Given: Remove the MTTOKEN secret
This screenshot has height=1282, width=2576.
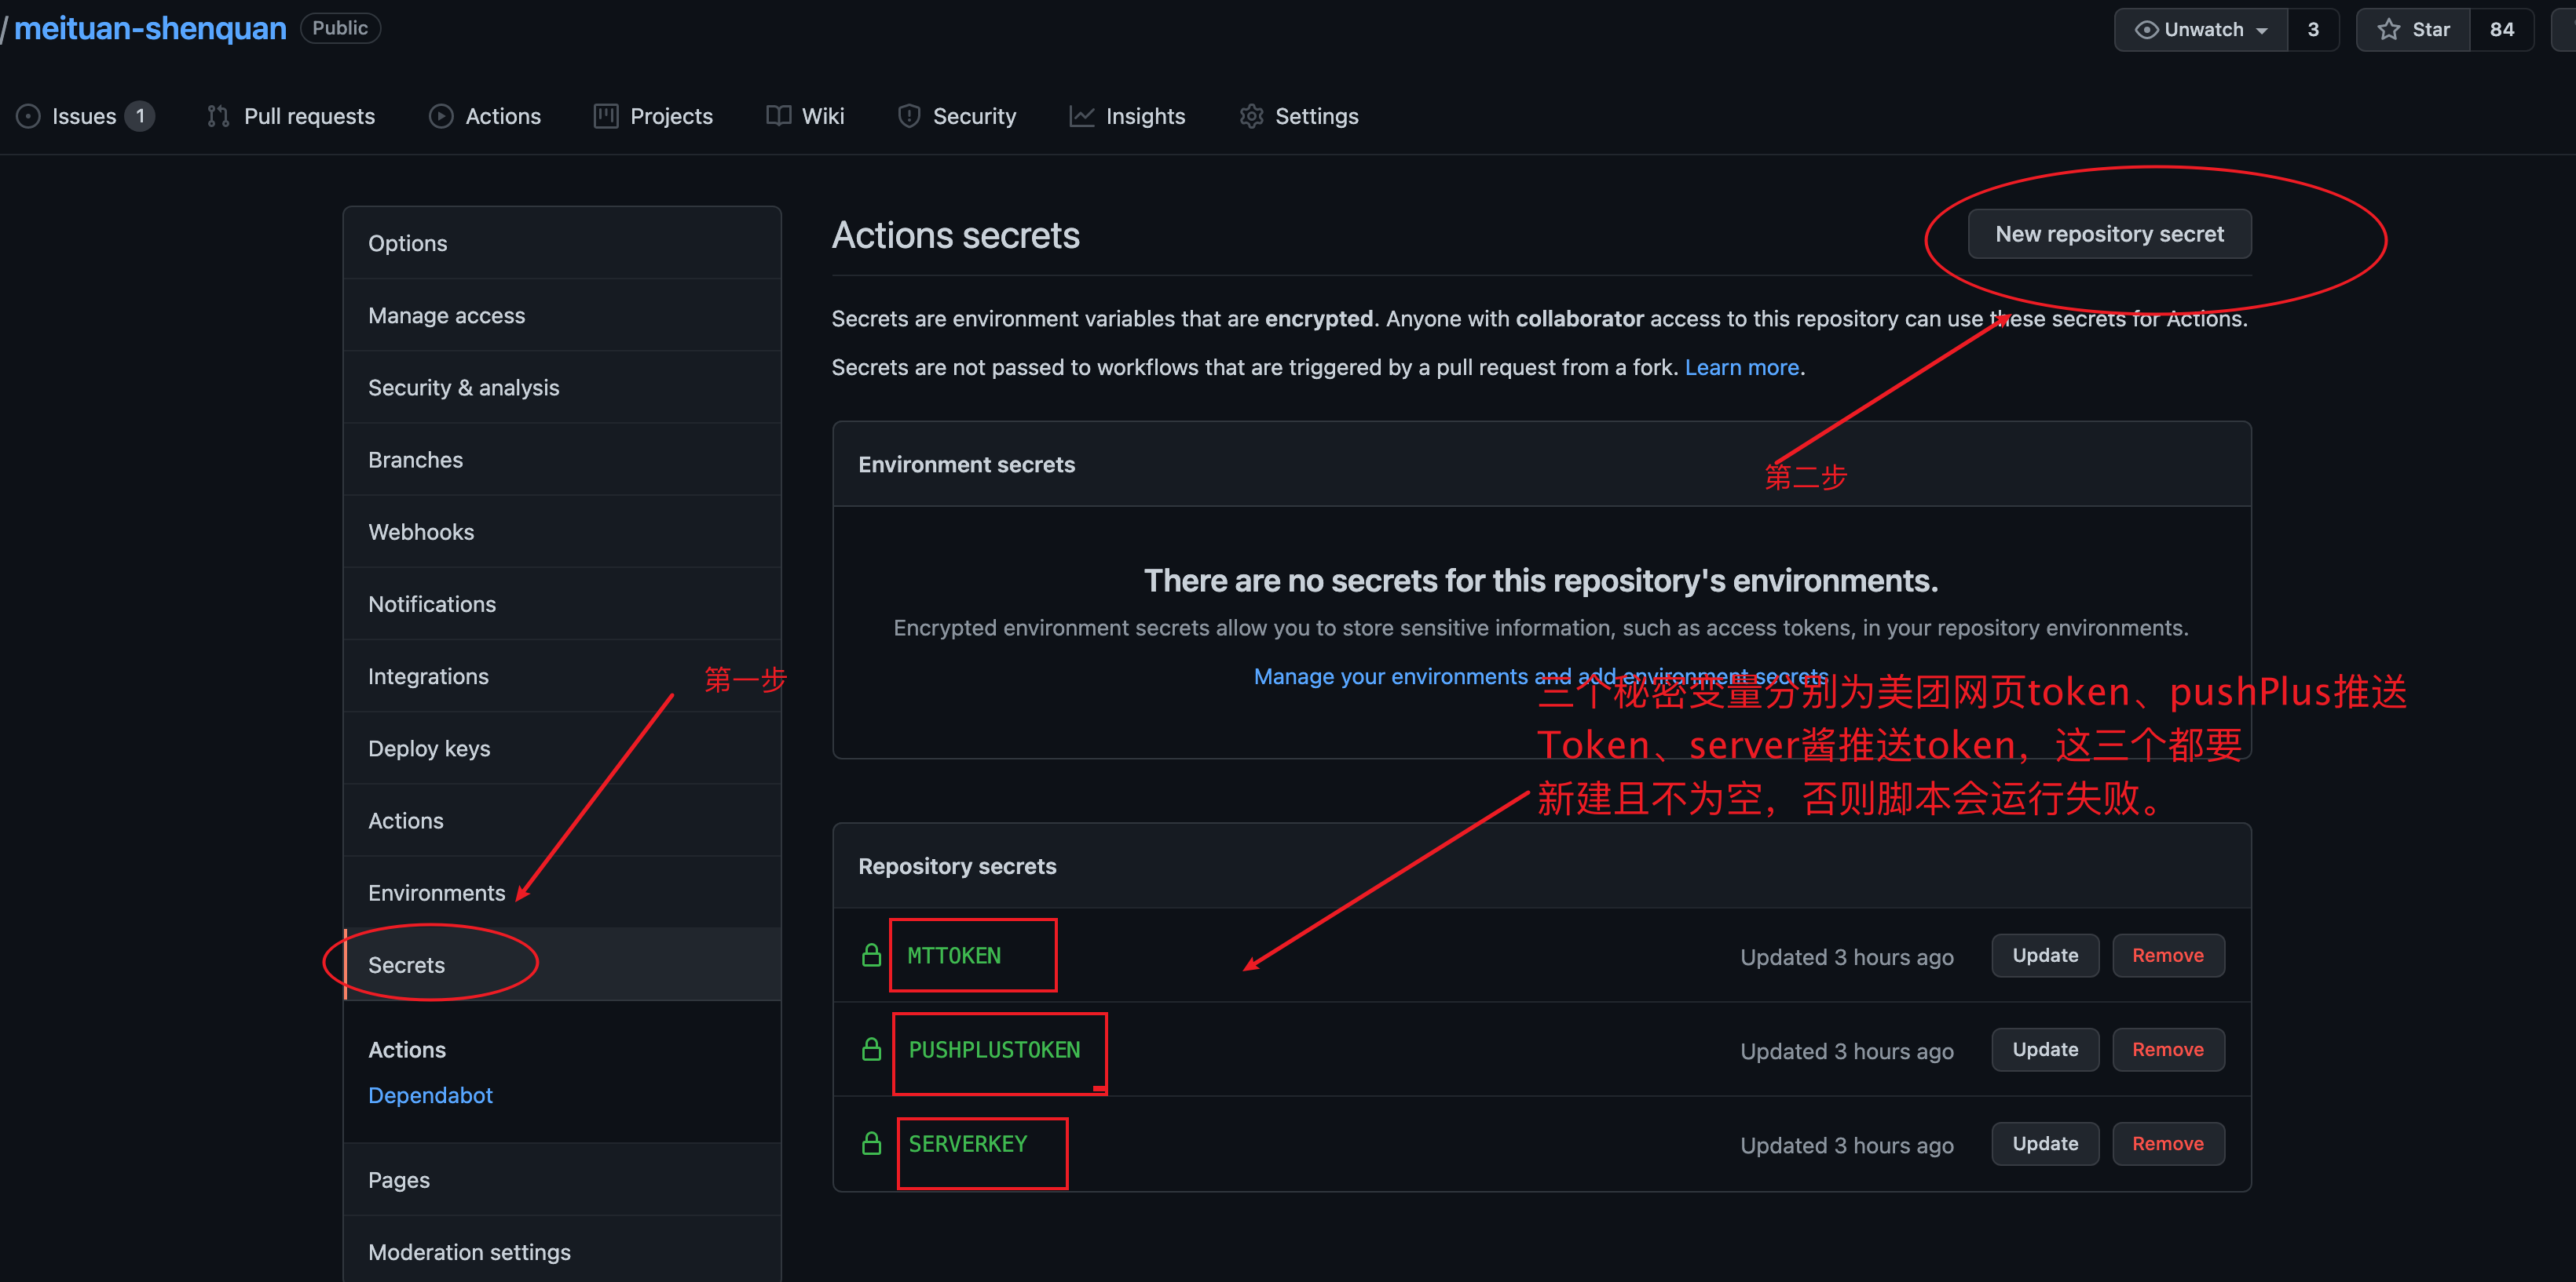Looking at the screenshot, I should click(2168, 956).
